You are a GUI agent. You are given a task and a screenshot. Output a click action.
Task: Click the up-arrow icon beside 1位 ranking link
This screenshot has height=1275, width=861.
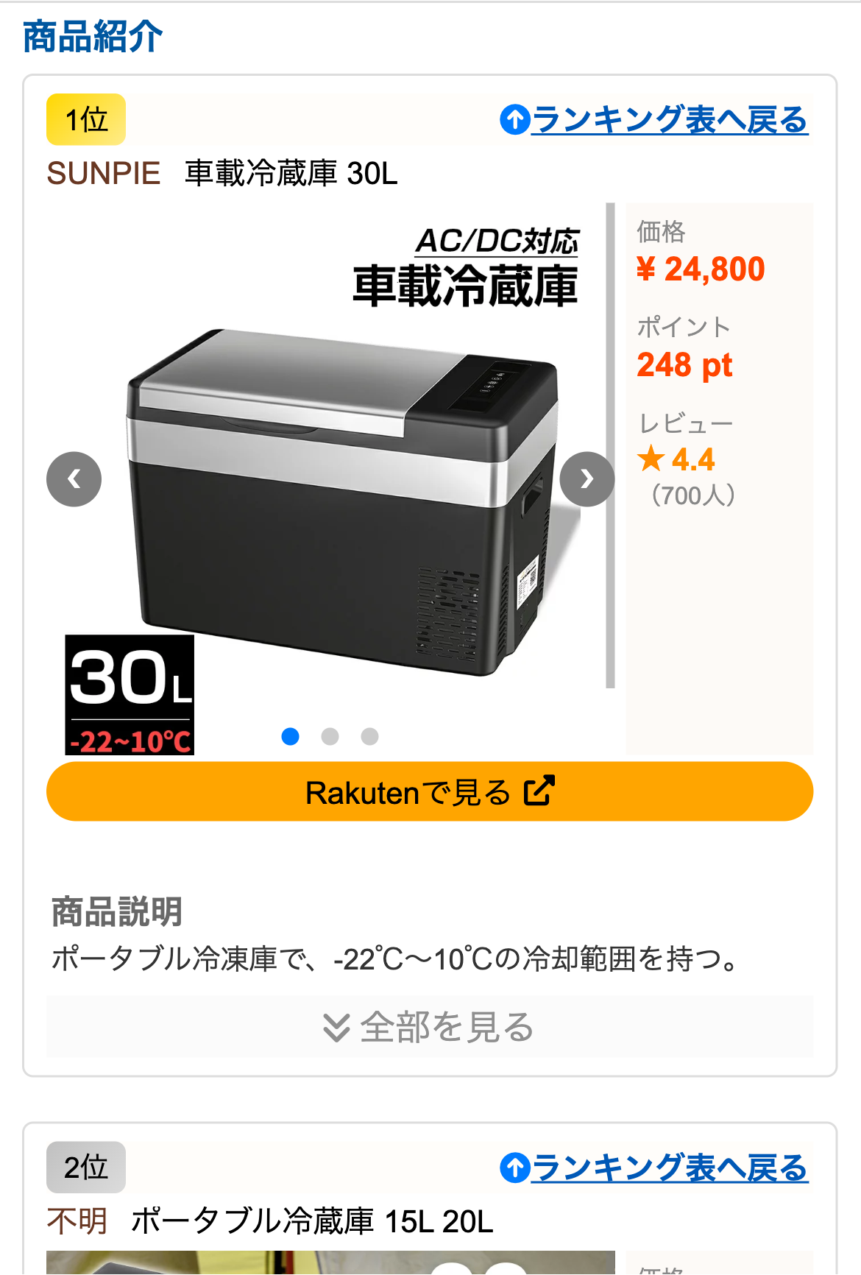click(515, 119)
